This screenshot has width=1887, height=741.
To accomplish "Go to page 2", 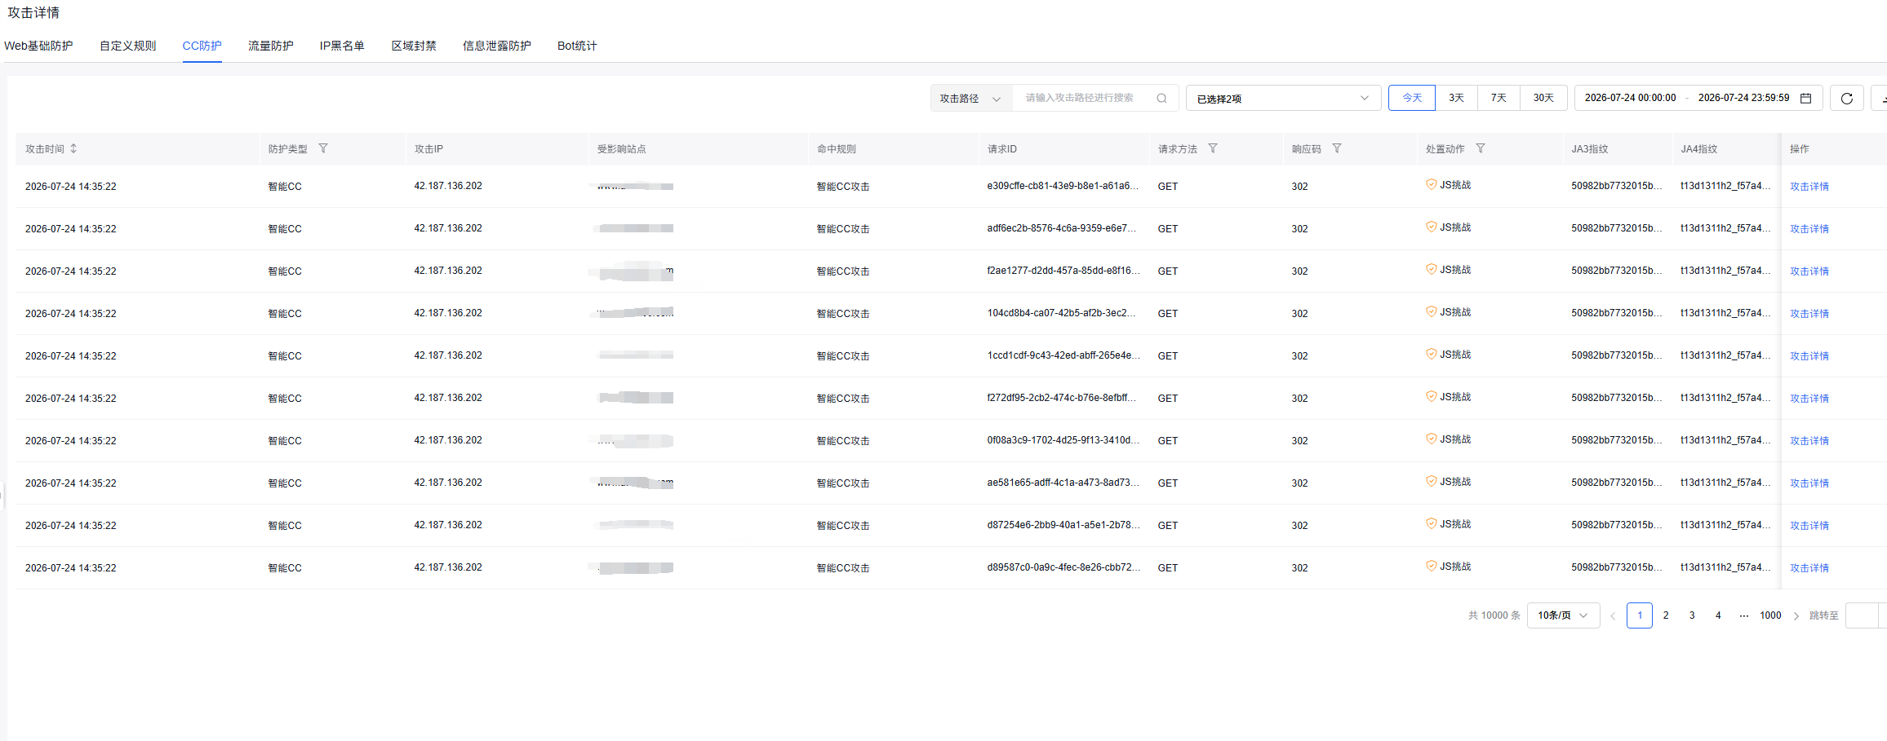I will tap(1666, 615).
